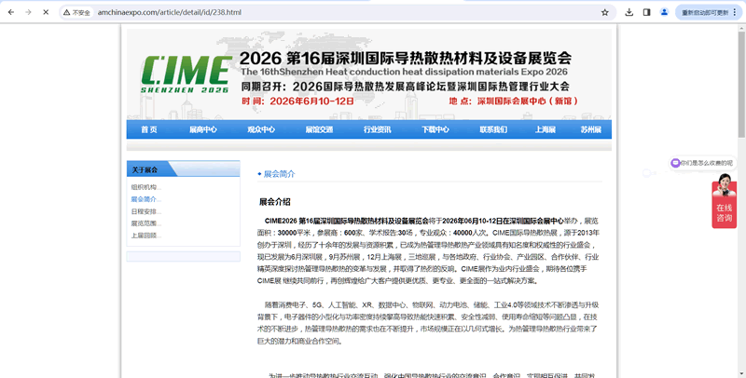Open the Chrome three-dot menu
746x378 pixels.
[x=738, y=12]
